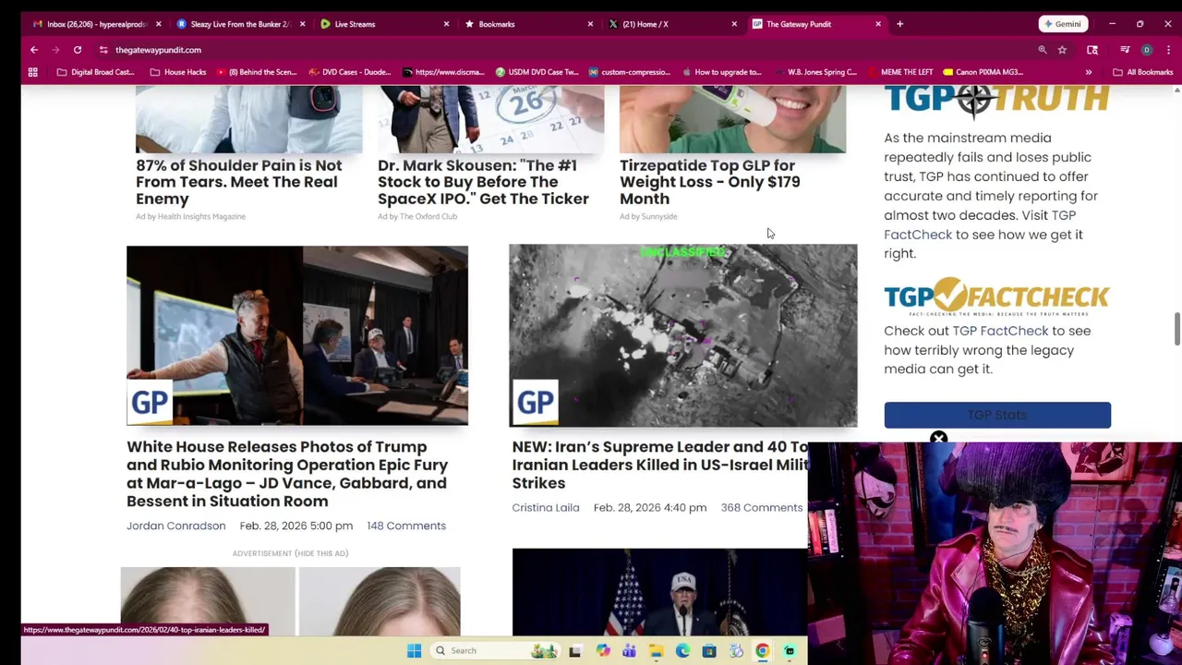The width and height of the screenshot is (1182, 665).
Task: Close the Bookmarks tab
Action: (590, 24)
